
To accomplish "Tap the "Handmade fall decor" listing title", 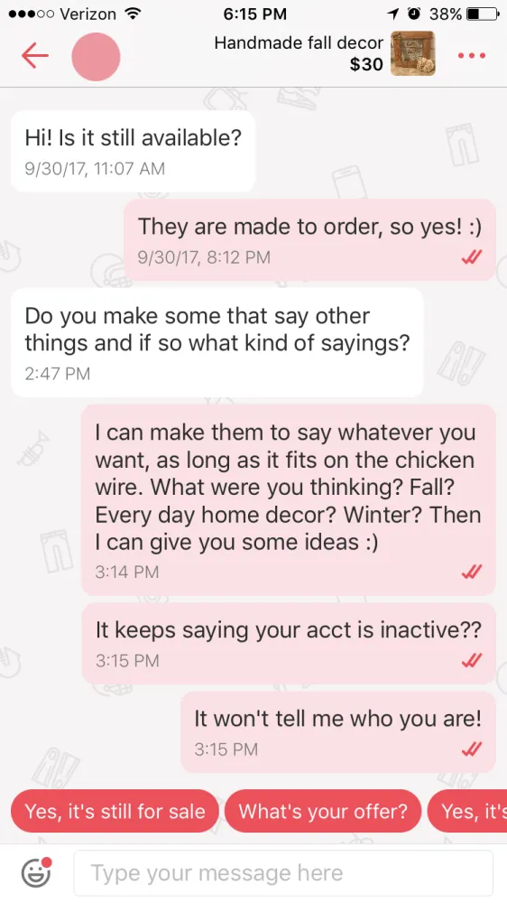I will 298,42.
